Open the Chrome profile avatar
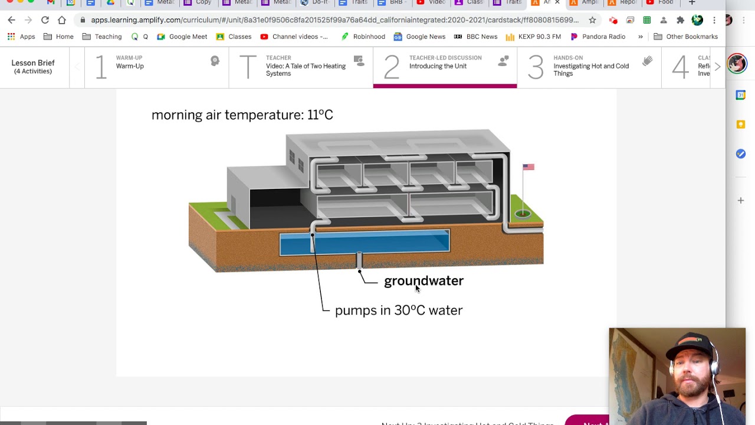The height and width of the screenshot is (425, 755). [x=697, y=20]
